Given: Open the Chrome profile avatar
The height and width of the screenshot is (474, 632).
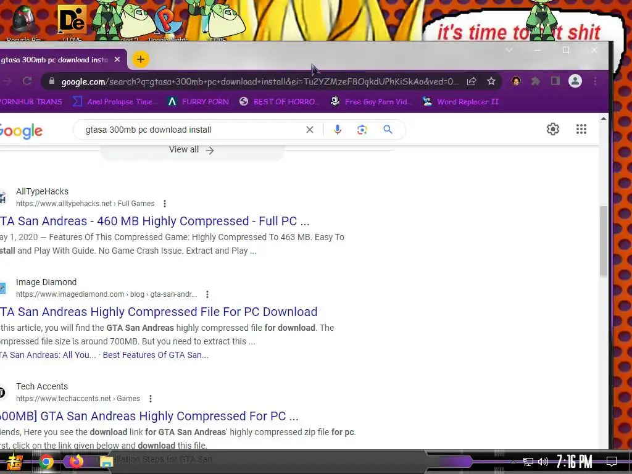Looking at the screenshot, I should coord(575,81).
